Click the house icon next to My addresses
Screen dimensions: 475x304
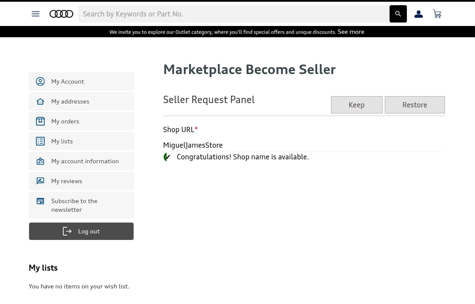(40, 101)
